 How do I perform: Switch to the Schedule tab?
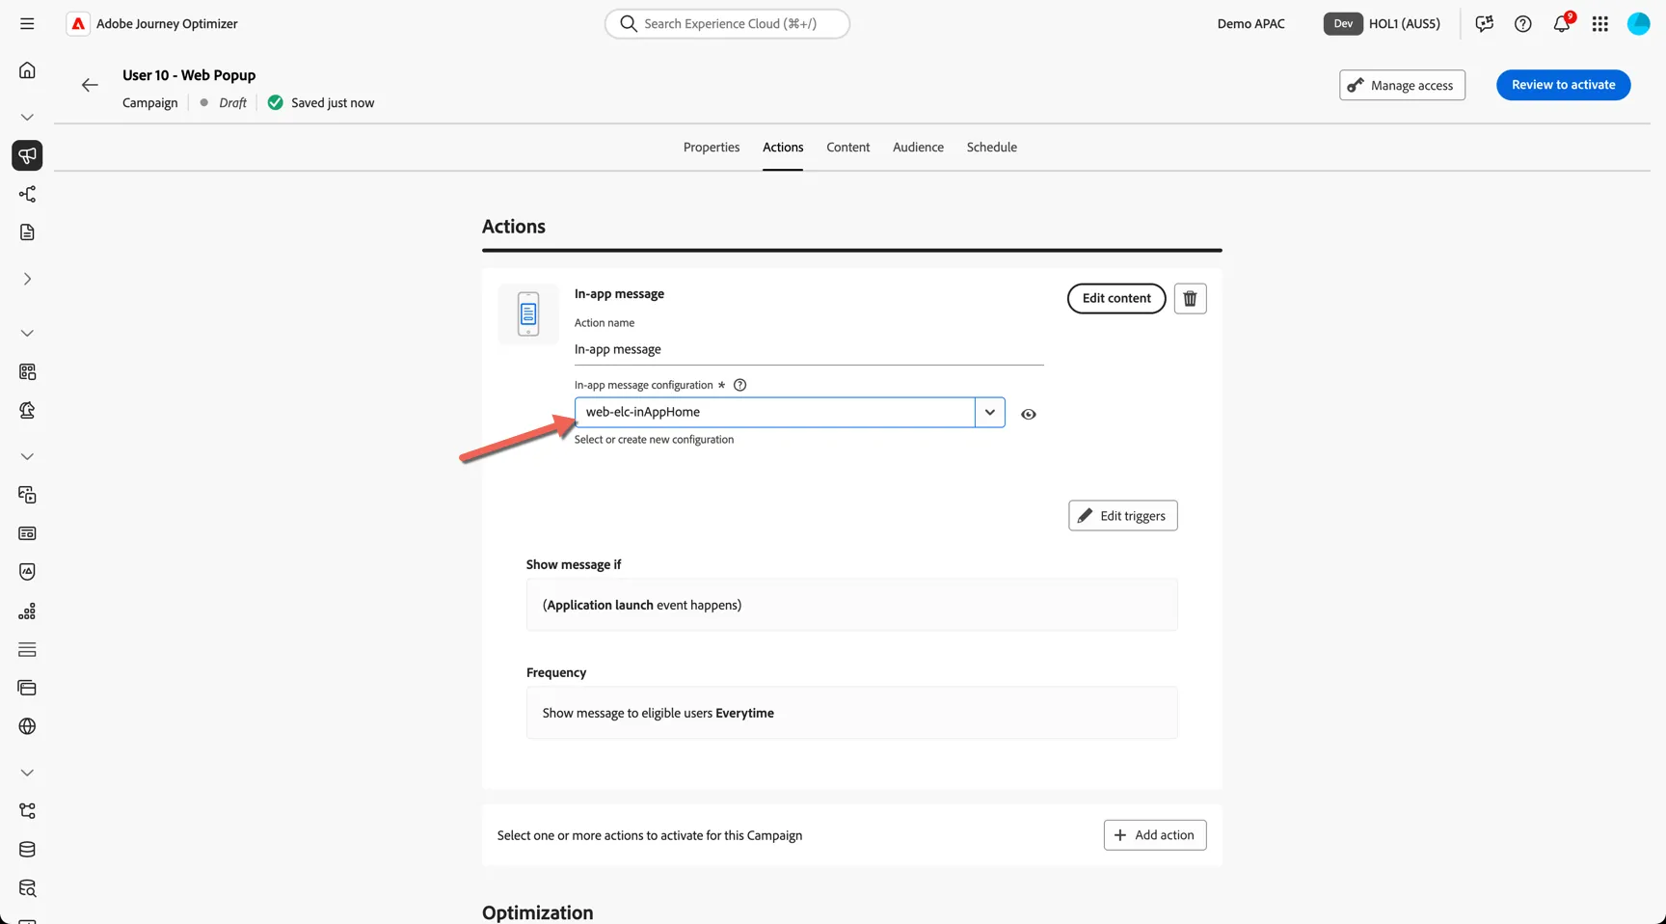pyautogui.click(x=992, y=148)
